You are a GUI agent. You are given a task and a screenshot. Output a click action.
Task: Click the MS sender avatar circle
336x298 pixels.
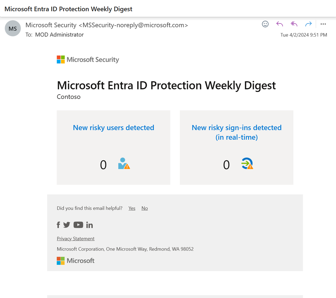tap(13, 28)
